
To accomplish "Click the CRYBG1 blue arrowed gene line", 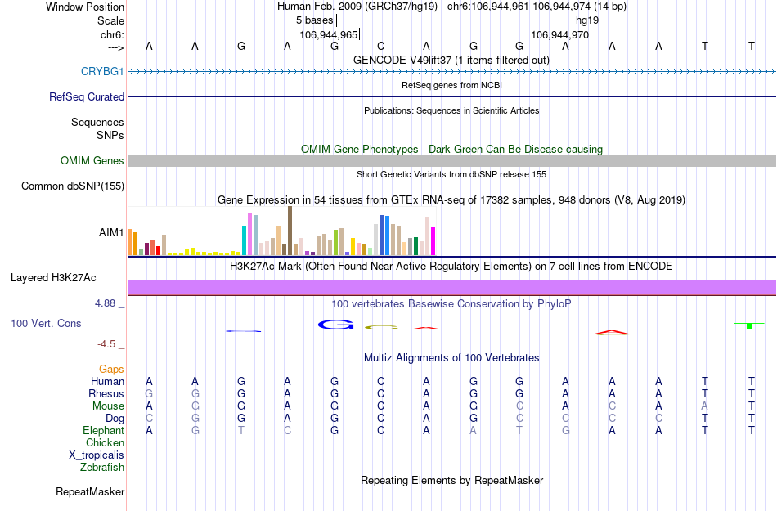I will [452, 72].
